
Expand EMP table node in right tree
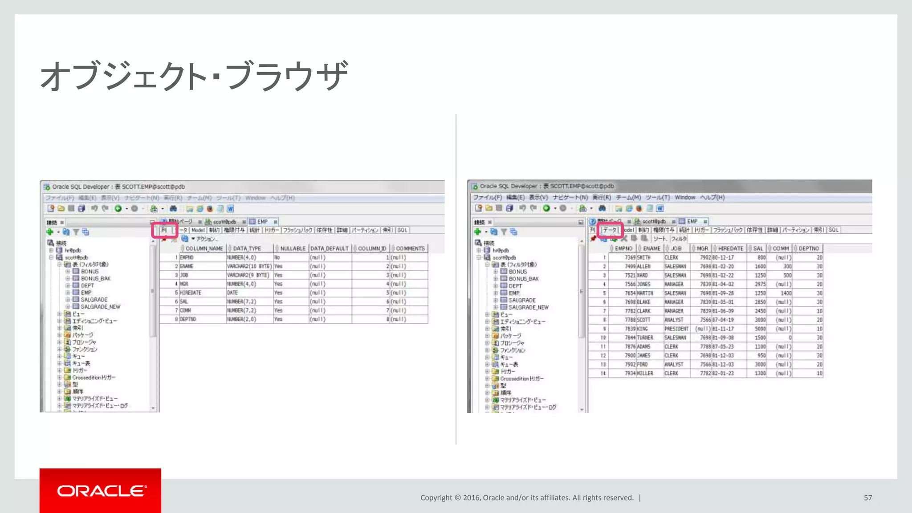(x=496, y=293)
